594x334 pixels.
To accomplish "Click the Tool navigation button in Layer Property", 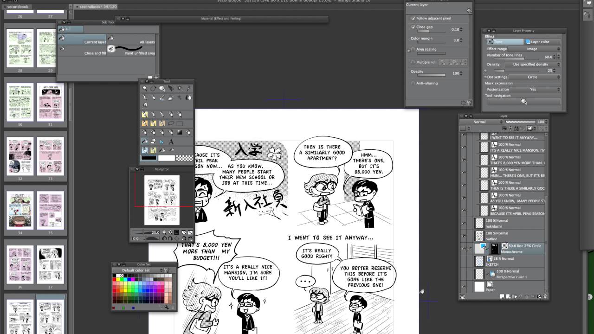I will (523, 102).
